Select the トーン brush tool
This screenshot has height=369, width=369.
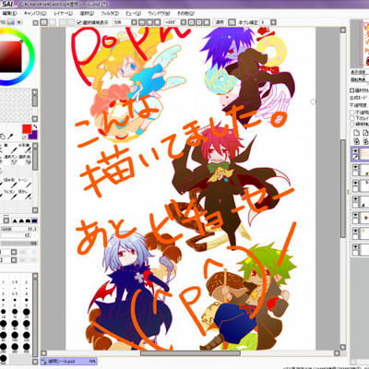[26, 183]
